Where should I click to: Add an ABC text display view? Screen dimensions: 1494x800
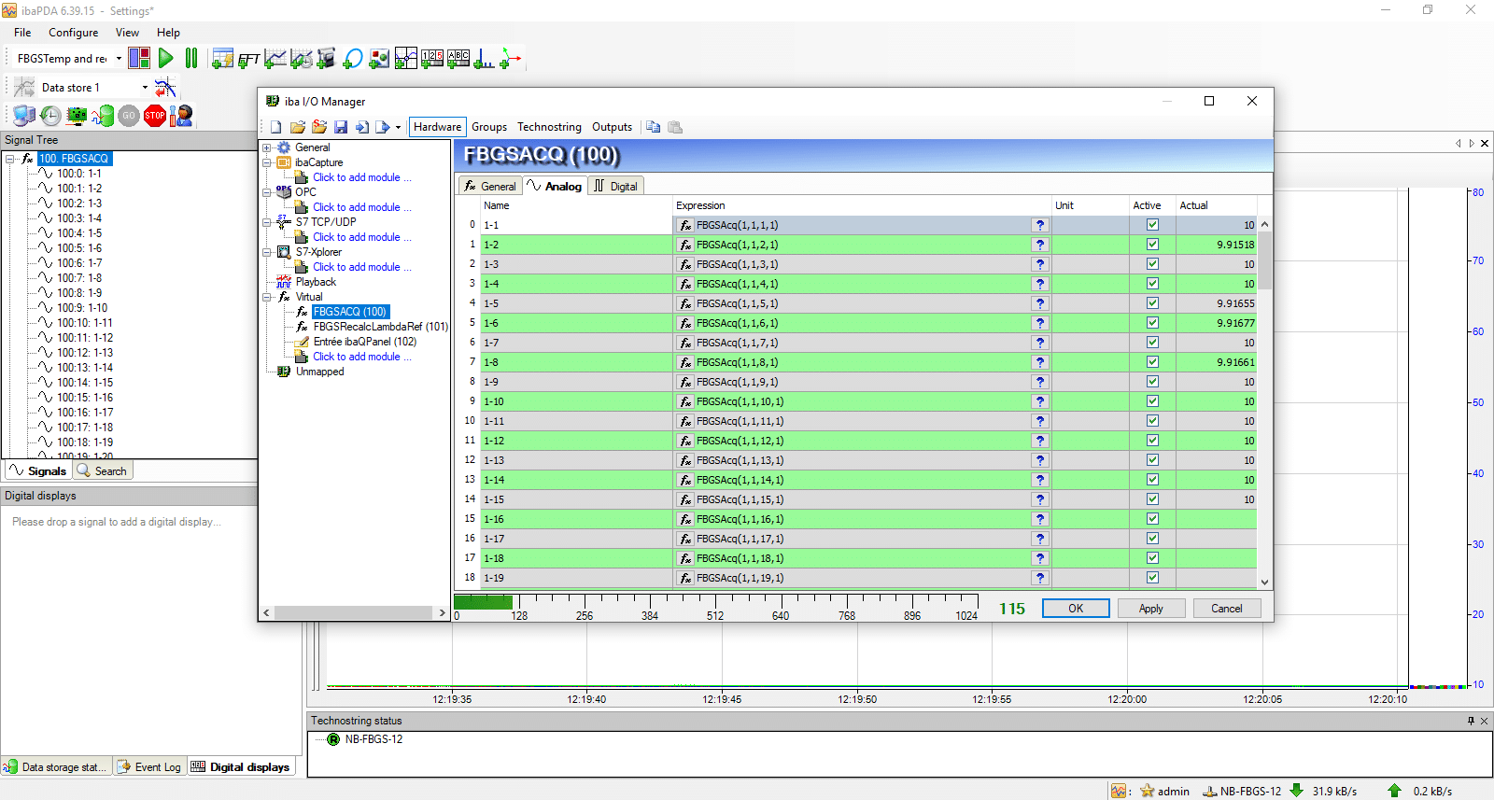coord(458,59)
